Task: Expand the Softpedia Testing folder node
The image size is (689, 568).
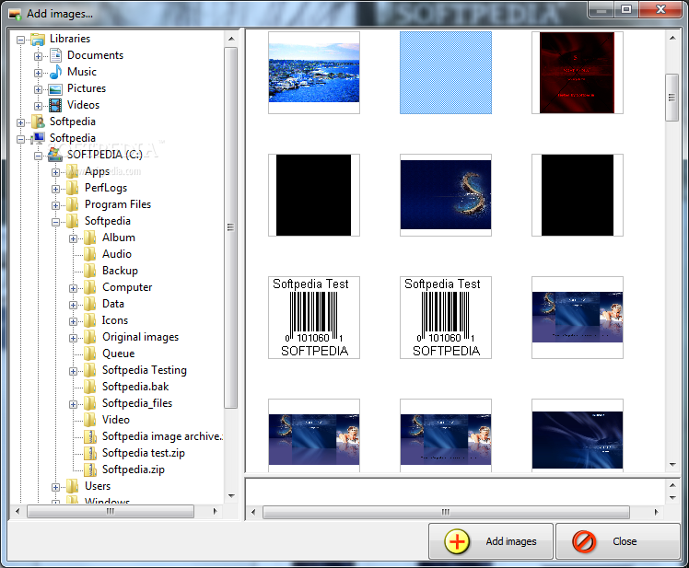Action: (x=73, y=371)
